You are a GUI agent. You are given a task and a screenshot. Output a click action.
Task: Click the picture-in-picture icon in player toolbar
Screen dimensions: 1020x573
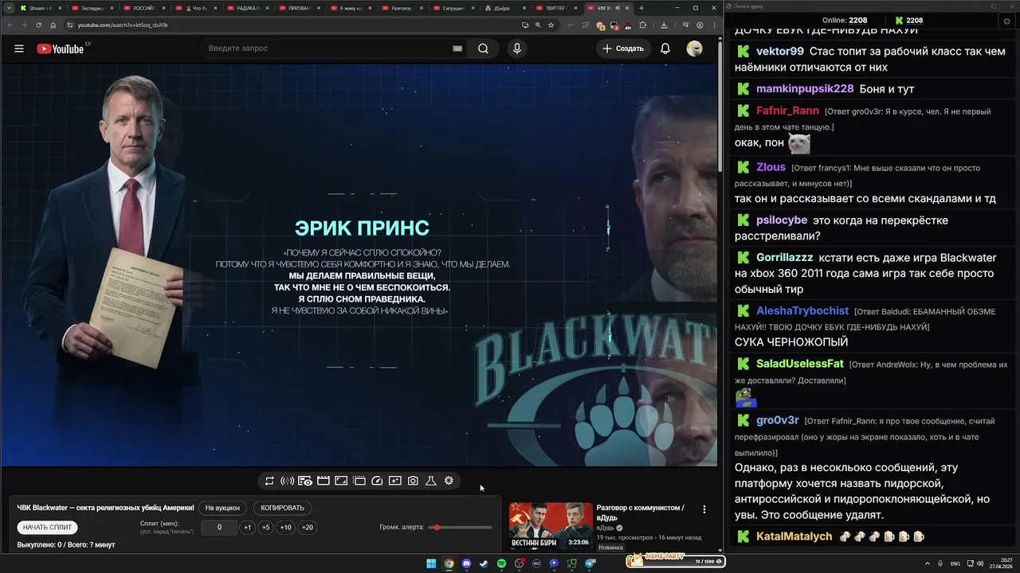pyautogui.click(x=341, y=481)
